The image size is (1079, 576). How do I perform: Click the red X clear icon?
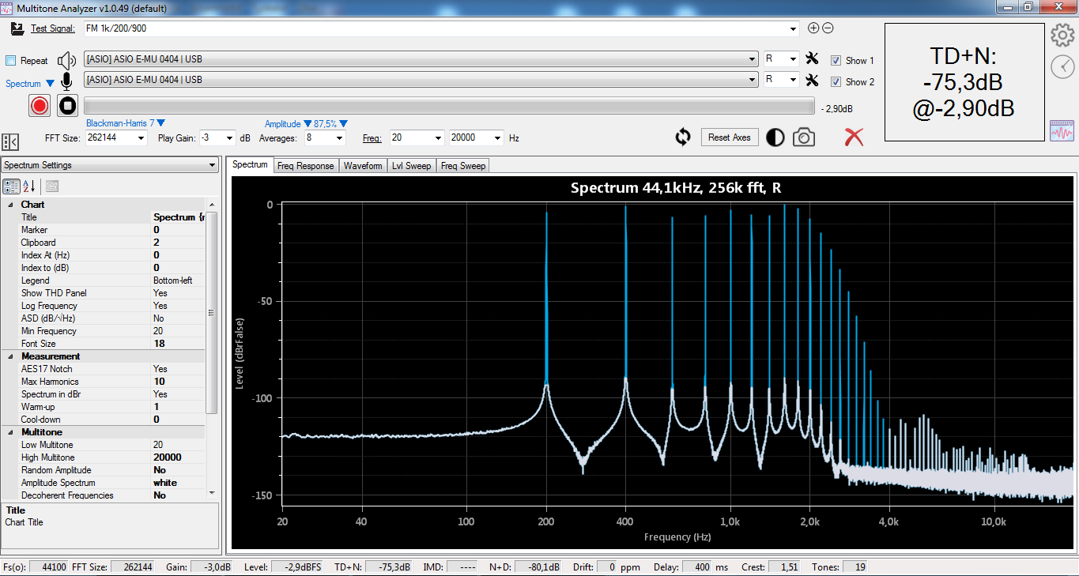pos(854,137)
